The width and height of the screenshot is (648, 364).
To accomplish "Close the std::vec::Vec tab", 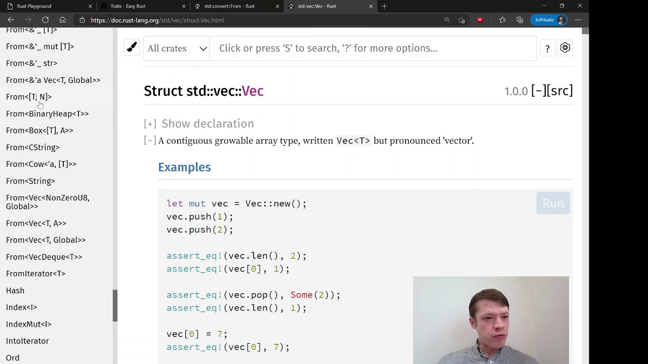I will 371,6.
